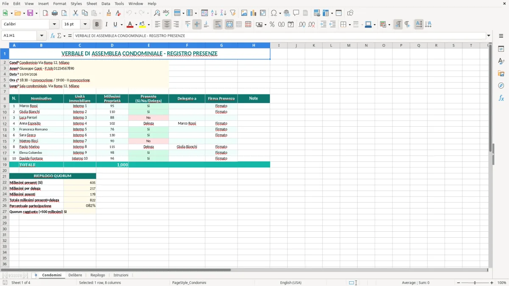Open the Format menu
The width and height of the screenshot is (509, 286).
60,3
